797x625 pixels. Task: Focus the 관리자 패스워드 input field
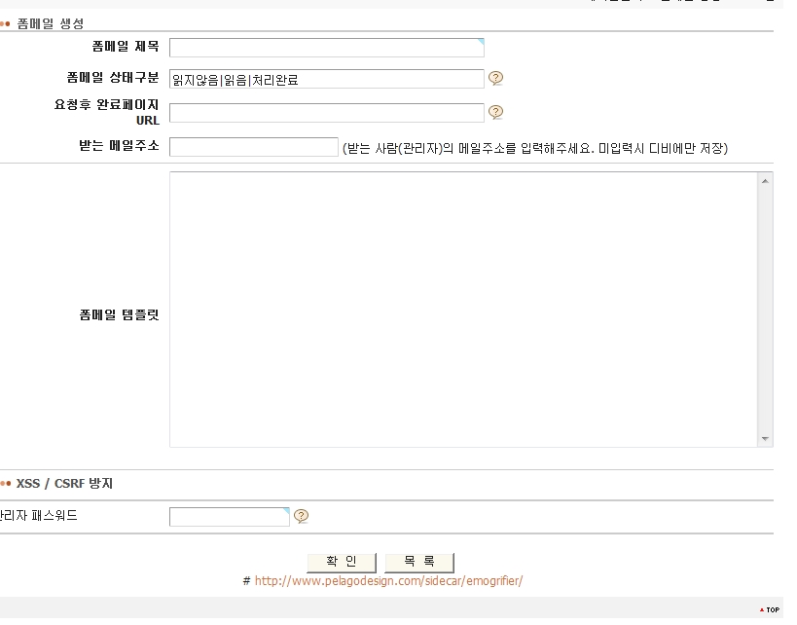tap(229, 516)
